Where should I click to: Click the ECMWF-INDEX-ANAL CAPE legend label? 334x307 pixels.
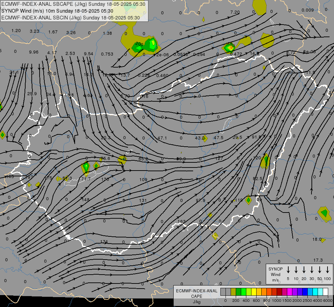[x=197, y=296]
